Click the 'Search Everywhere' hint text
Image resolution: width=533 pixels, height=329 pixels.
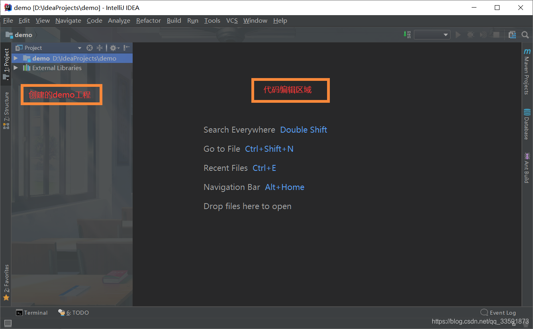pyautogui.click(x=239, y=130)
